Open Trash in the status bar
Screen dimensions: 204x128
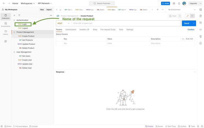tap(192, 126)
